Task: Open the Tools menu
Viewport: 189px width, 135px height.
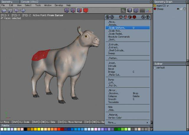Action: 38,5
